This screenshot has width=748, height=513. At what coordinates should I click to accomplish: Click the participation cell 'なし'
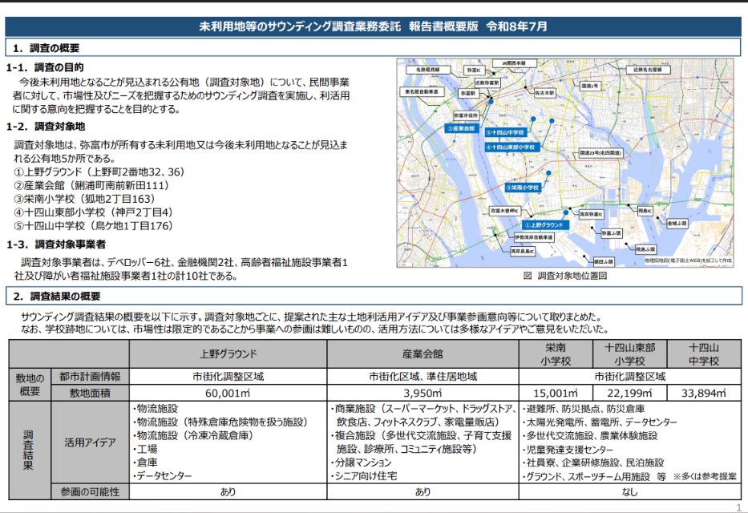click(629, 491)
